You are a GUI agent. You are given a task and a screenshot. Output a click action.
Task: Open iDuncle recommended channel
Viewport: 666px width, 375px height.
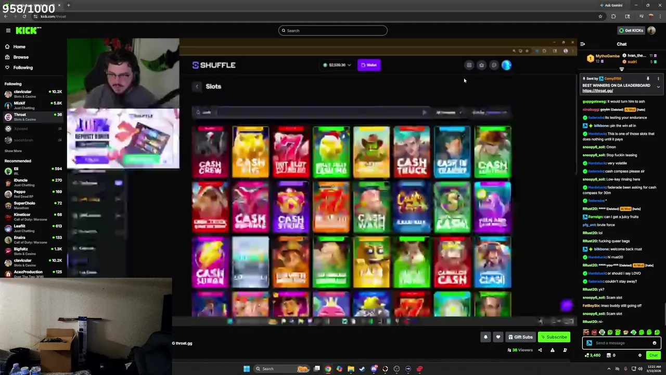33,182
